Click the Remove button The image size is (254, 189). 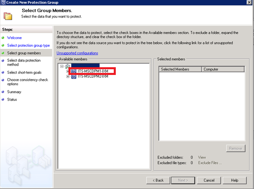pos(236,148)
